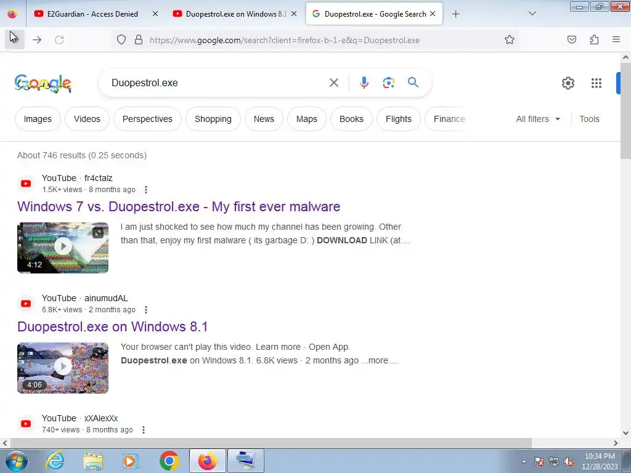The width and height of the screenshot is (631, 473).
Task: Select the Books filter chip
Action: [x=351, y=119]
